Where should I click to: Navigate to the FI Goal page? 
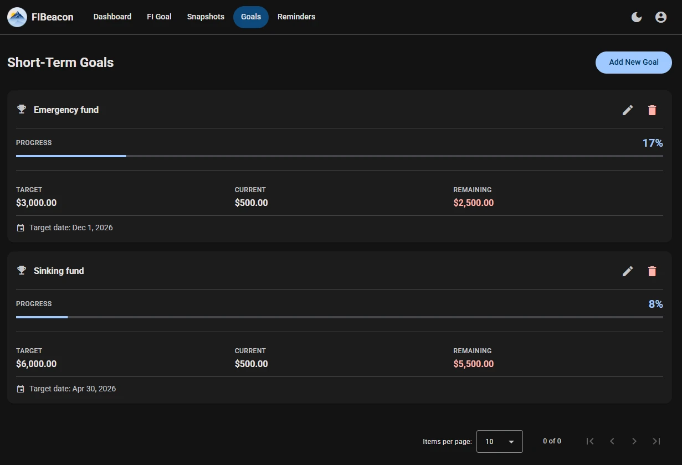pos(159,17)
